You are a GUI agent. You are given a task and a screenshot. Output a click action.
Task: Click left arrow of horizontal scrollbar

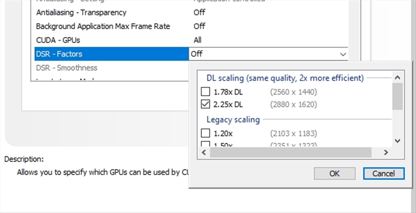(x=204, y=153)
